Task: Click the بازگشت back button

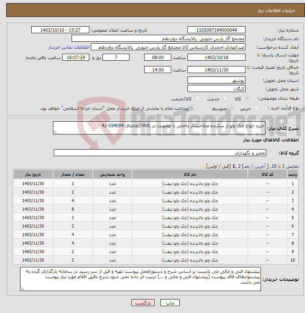Action: [x=143, y=303]
